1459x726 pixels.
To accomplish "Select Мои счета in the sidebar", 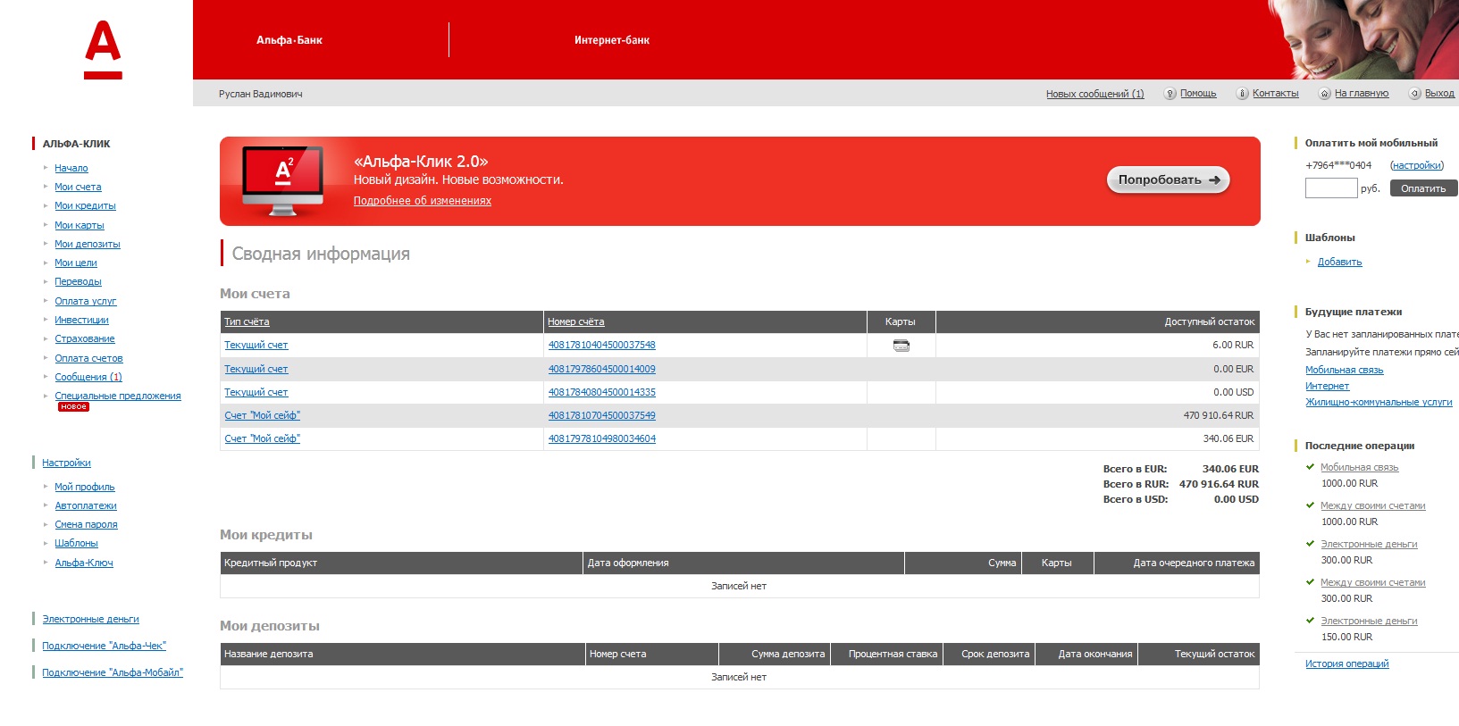I will tap(78, 187).
